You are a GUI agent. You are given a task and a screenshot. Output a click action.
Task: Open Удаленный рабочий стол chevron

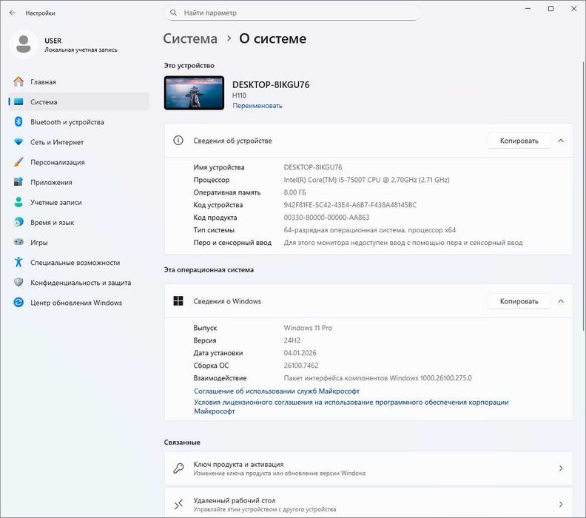561,504
